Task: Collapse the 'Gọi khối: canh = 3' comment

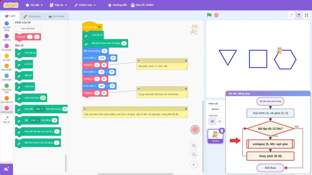Action: (139, 61)
